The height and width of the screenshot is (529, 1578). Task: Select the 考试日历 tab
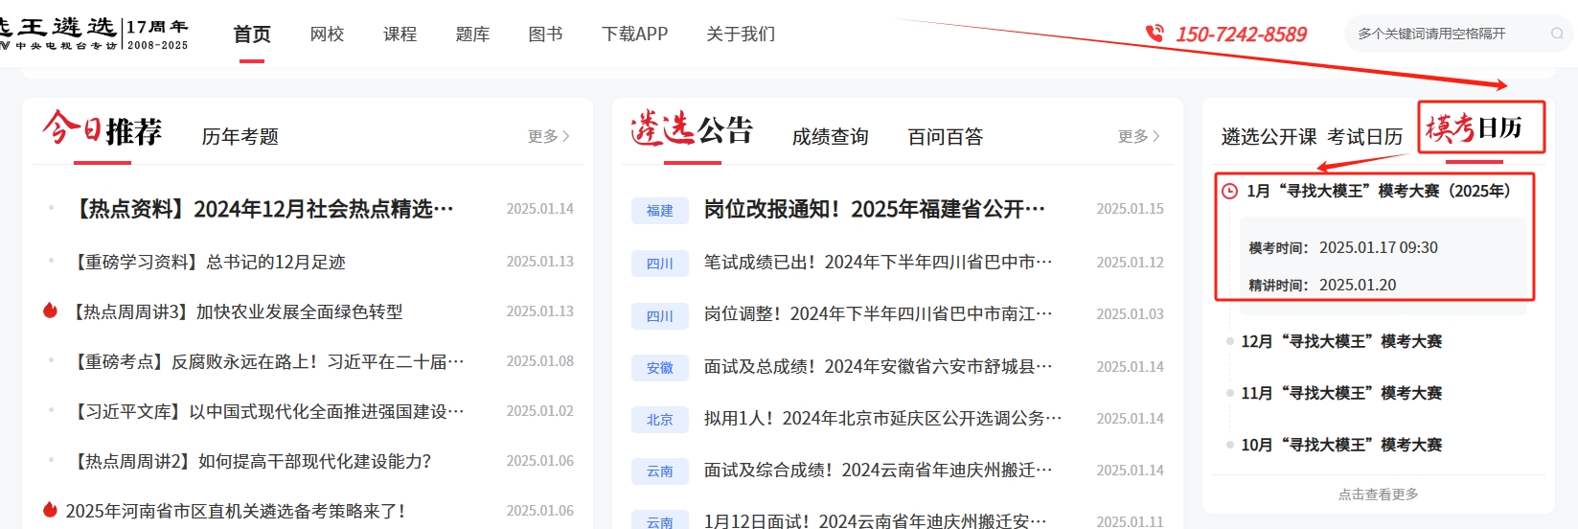[1364, 137]
